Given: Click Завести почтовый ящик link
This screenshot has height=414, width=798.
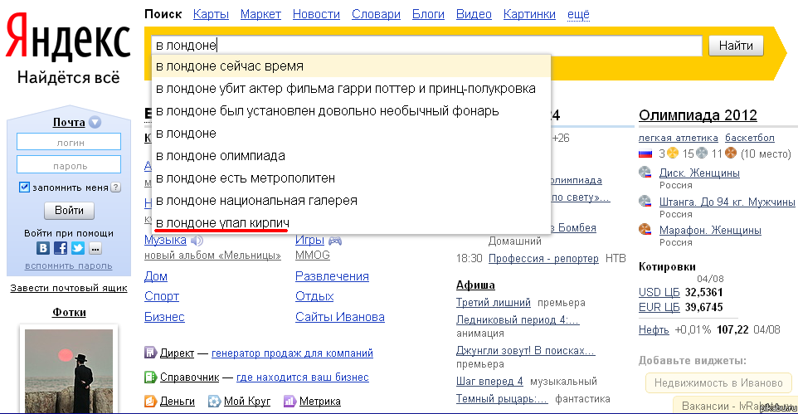Looking at the screenshot, I should click(x=69, y=288).
